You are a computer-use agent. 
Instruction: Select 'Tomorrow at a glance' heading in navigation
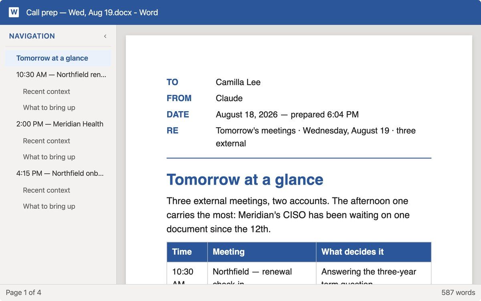(x=58, y=58)
